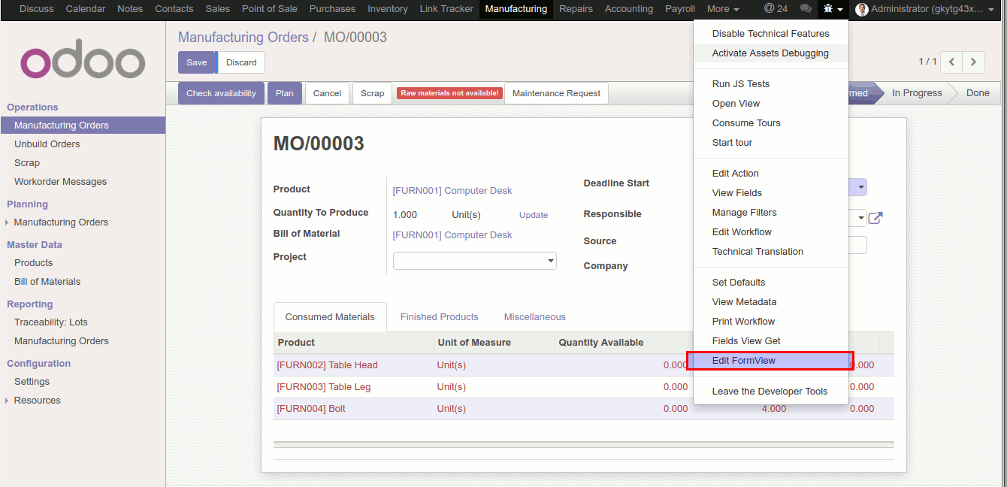
Task: Click the [FURN002] Table Head row
Action: [x=584, y=365]
